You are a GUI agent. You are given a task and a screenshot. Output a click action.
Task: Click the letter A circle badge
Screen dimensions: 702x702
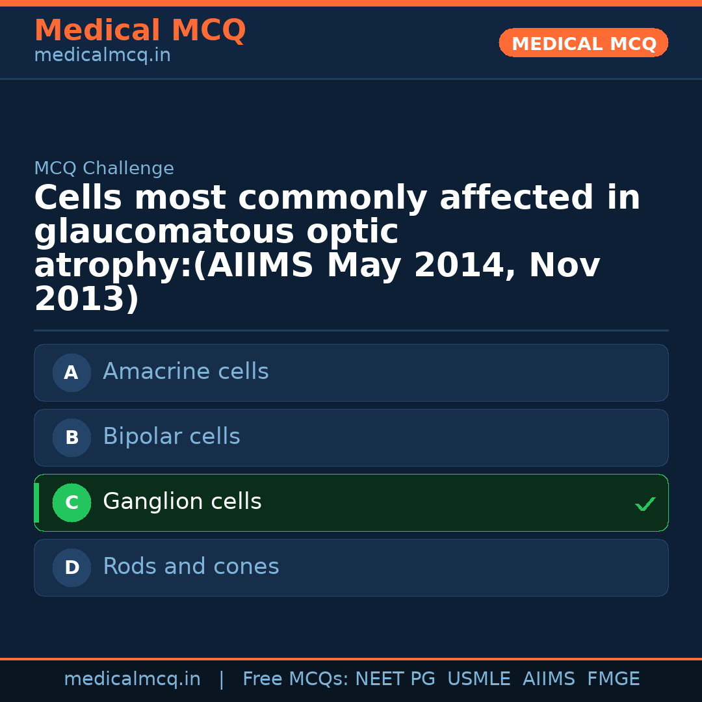coord(71,372)
